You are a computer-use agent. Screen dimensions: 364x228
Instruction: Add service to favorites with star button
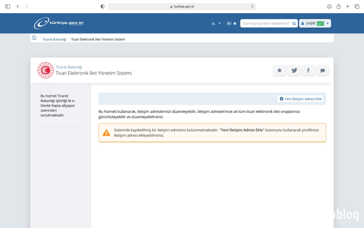coord(280,70)
